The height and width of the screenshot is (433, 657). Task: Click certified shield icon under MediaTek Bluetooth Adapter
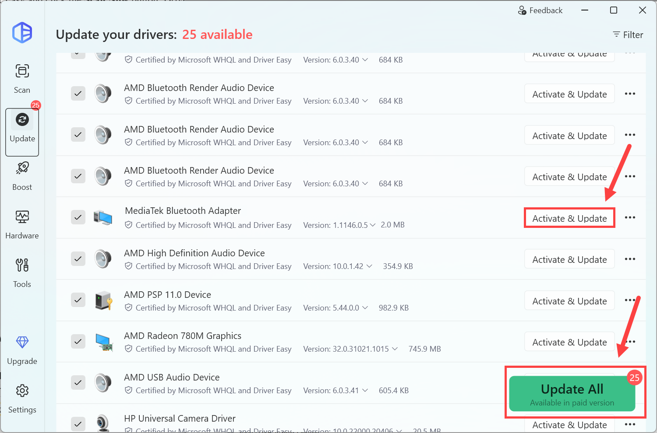128,225
